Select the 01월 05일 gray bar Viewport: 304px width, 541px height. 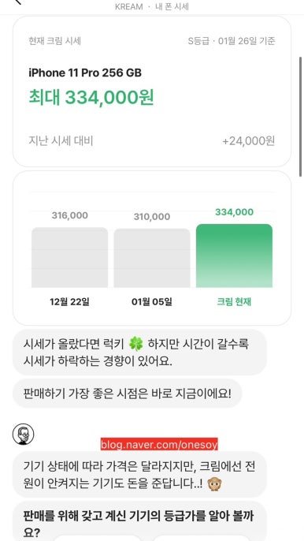(x=152, y=258)
